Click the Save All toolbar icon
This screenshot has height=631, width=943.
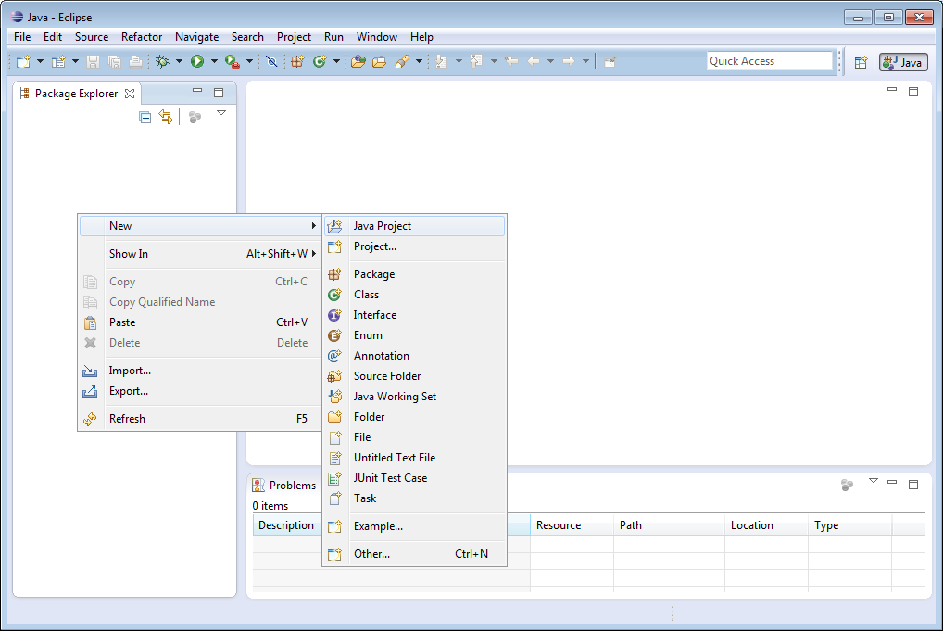[114, 61]
